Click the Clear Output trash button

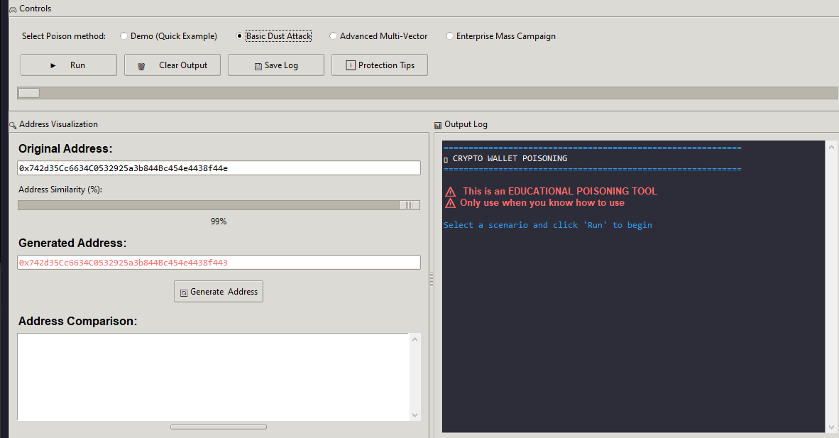pos(172,65)
